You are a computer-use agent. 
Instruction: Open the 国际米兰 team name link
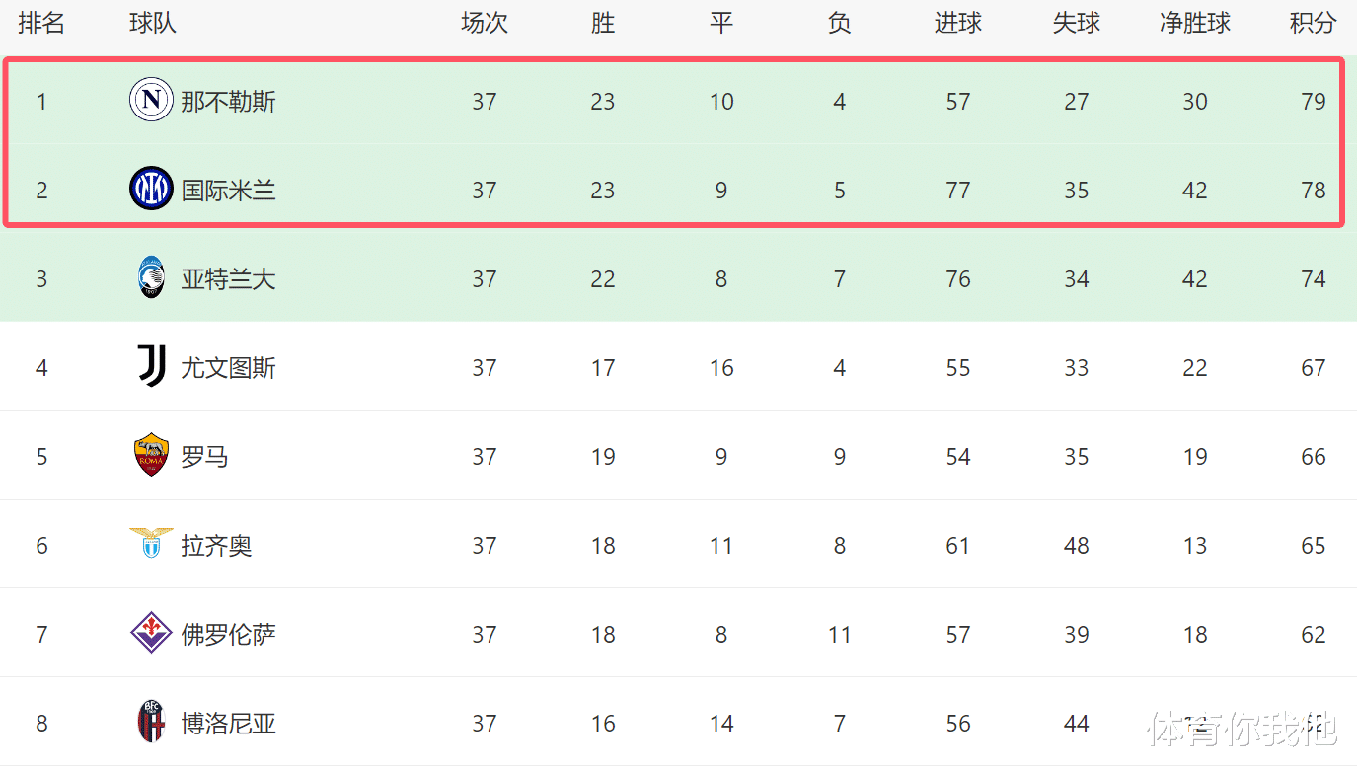click(228, 191)
